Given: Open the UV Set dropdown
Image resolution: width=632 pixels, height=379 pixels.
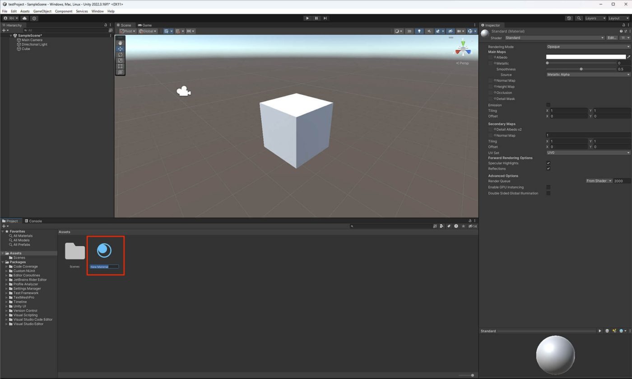Looking at the screenshot, I should (588, 153).
